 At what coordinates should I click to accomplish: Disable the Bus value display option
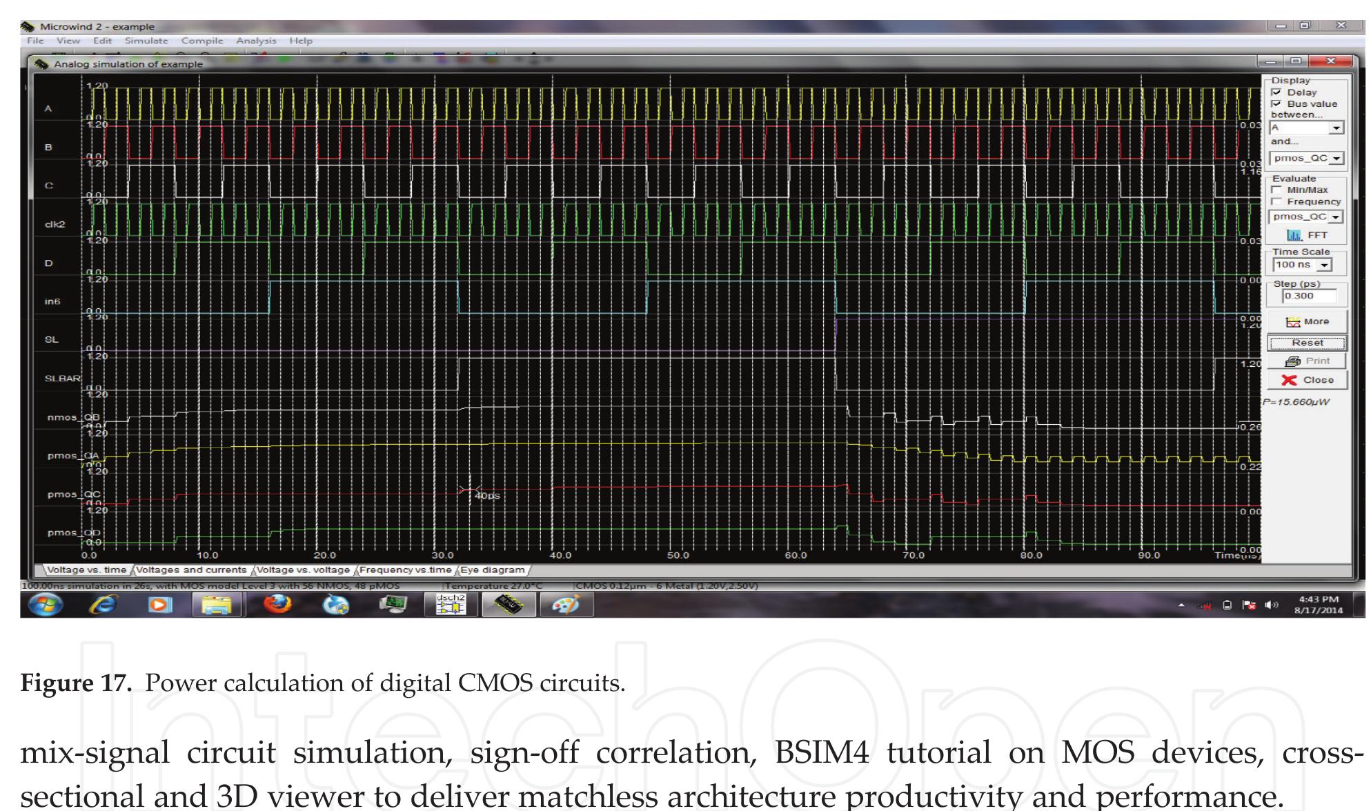[1276, 103]
